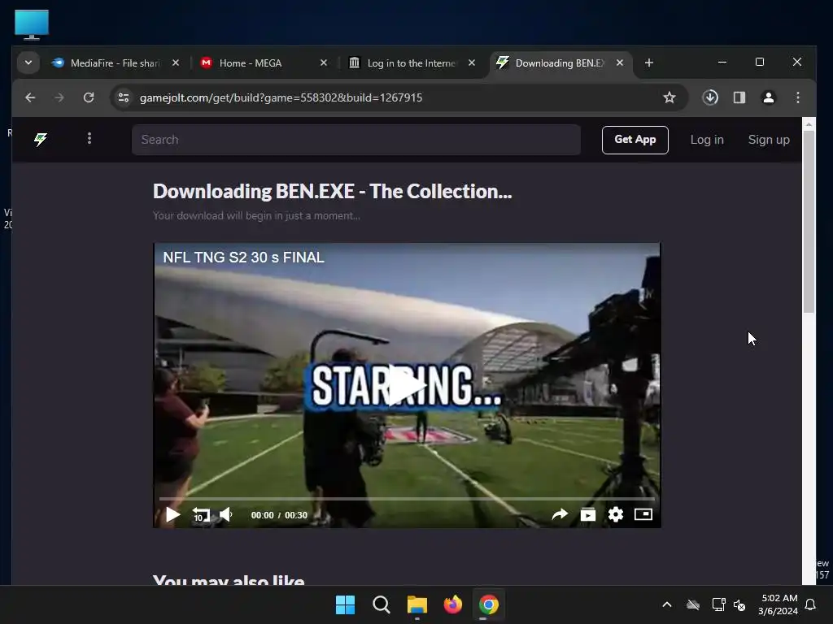Go back to previous page
Viewport: 833px width, 624px height.
30,97
